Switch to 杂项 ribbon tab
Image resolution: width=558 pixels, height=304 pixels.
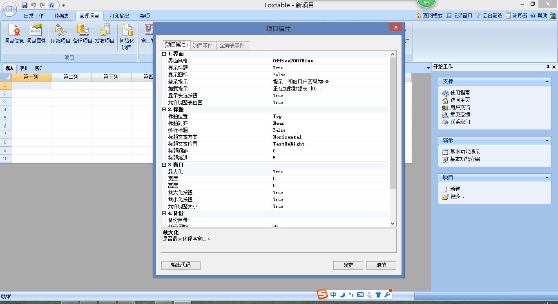point(145,16)
